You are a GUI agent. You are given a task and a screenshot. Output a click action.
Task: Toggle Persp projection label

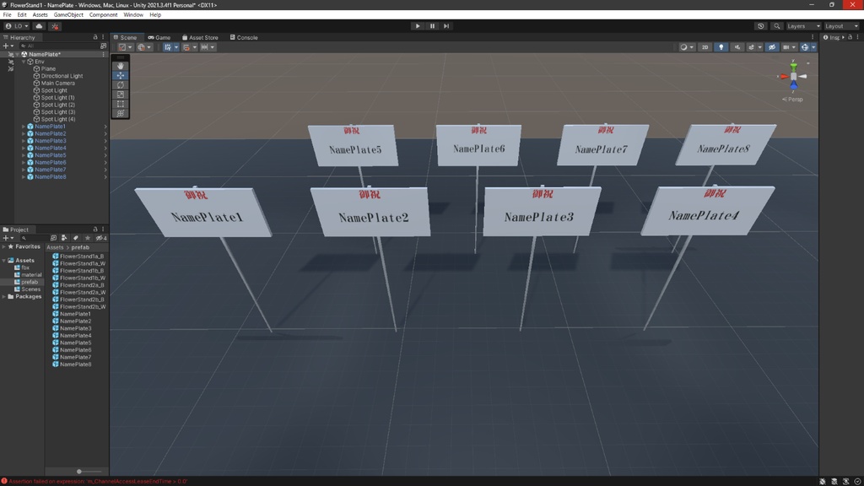(792, 100)
